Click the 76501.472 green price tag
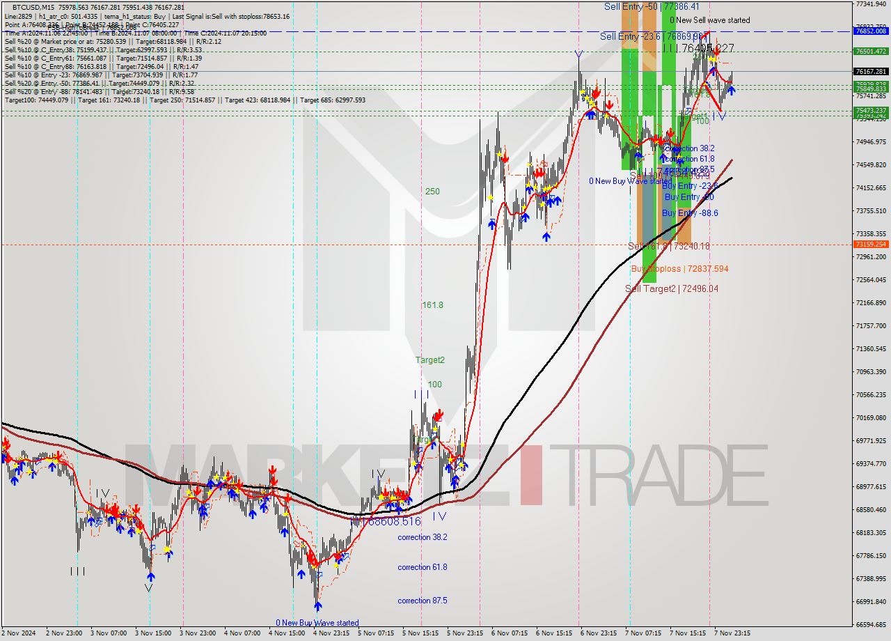891x641 pixels. (872, 51)
